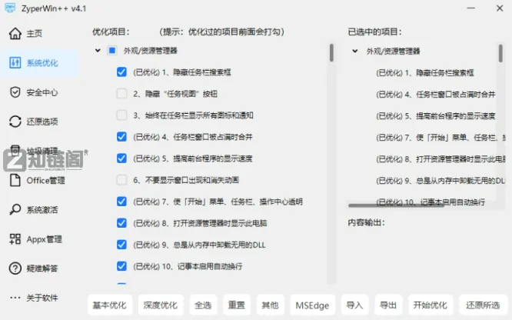Screen dimensions: 512x320
Task: Open the 安全中心 section
Action: (42, 92)
